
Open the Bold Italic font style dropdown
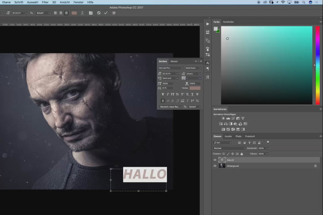tap(200, 68)
